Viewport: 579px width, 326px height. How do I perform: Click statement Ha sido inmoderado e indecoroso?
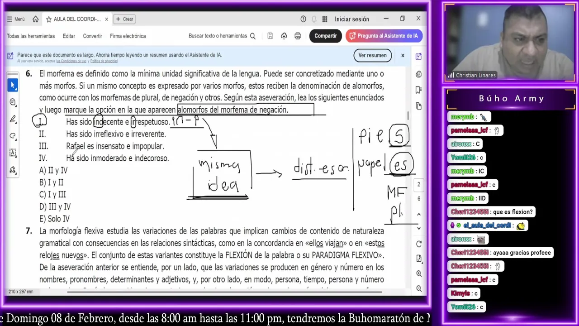117,158
